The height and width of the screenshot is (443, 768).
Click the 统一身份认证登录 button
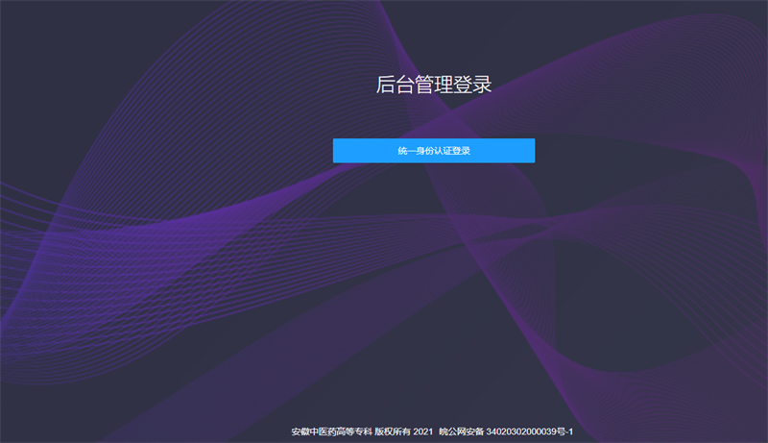(434, 151)
